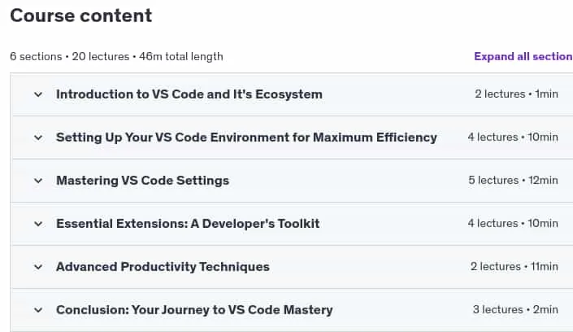Click the Course content heading

(x=81, y=15)
